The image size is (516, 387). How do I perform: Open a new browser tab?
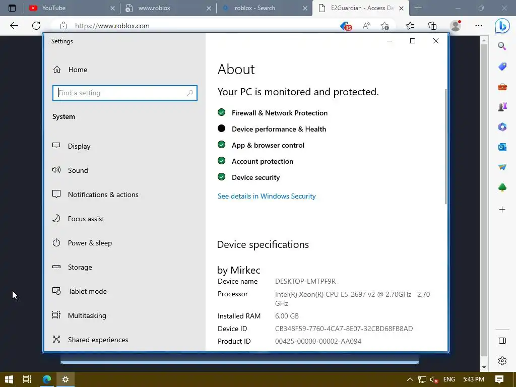[418, 8]
